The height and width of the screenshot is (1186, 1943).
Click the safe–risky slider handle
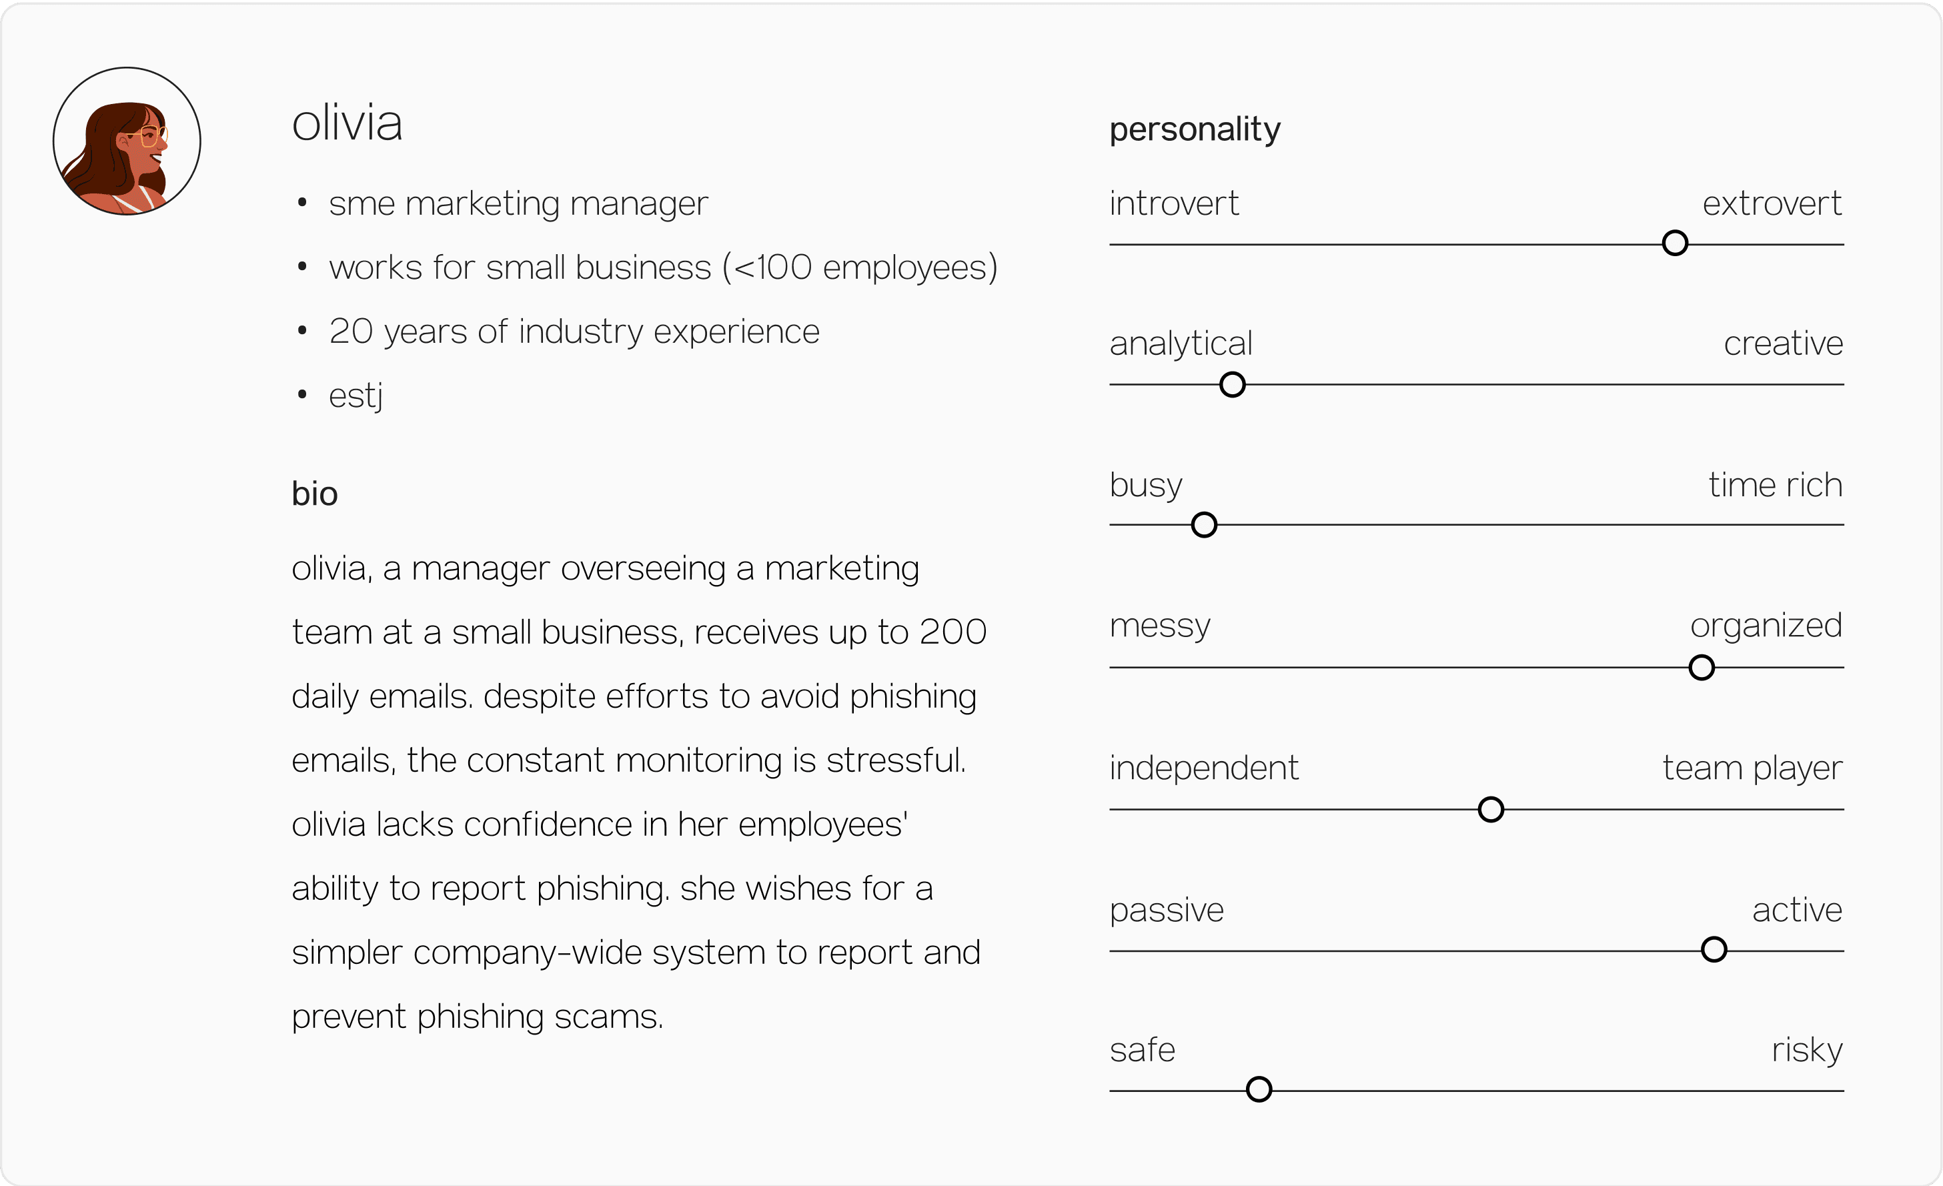(x=1259, y=1089)
